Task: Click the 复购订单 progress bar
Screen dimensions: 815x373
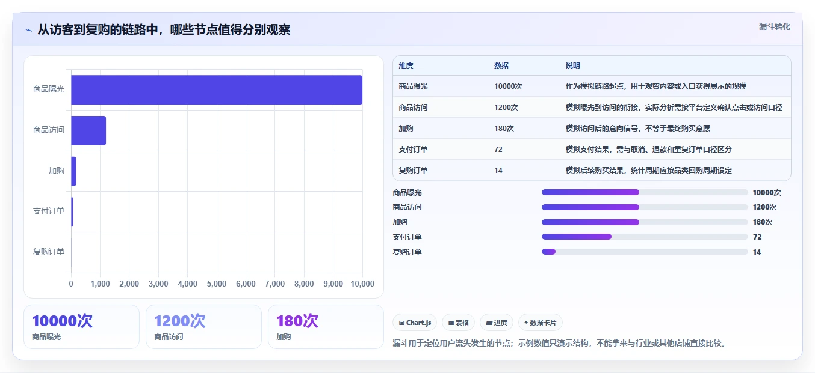Action: coord(645,252)
